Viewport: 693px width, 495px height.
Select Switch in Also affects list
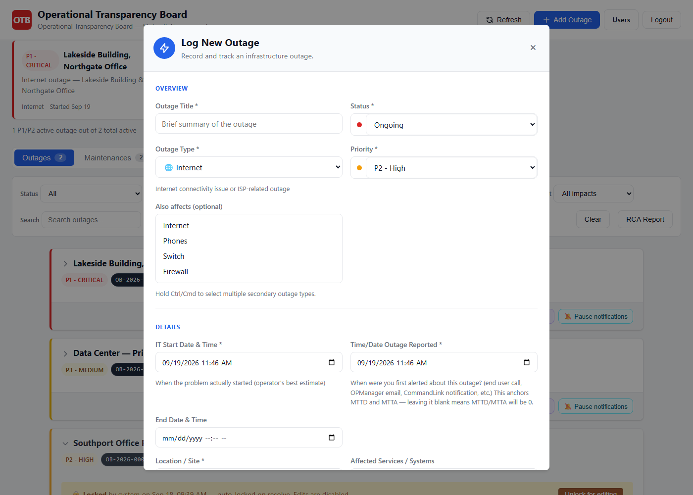click(x=249, y=256)
